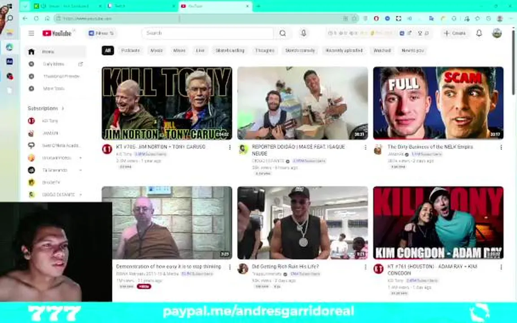The width and height of the screenshot is (517, 323).
Task: Select the New to you chip
Action: tap(412, 50)
